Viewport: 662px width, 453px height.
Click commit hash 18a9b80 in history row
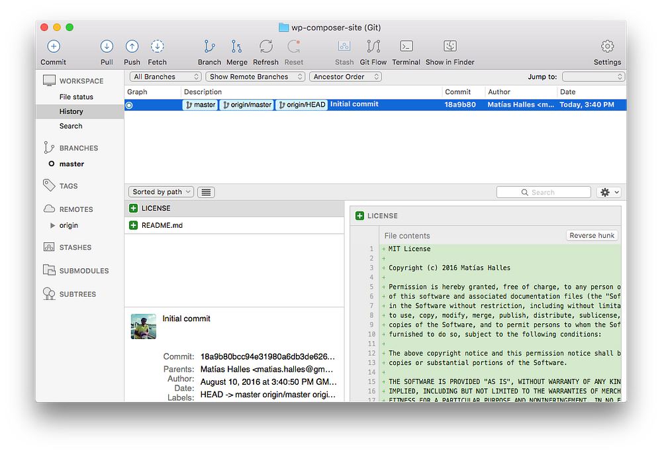pyautogui.click(x=460, y=105)
